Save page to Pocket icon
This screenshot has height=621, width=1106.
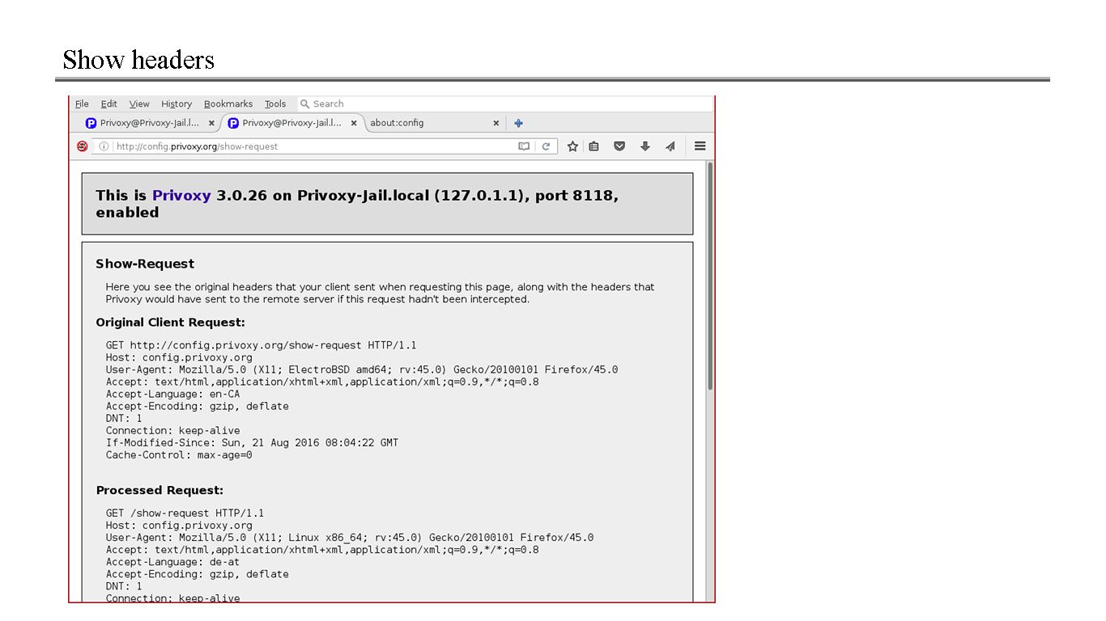pos(619,146)
